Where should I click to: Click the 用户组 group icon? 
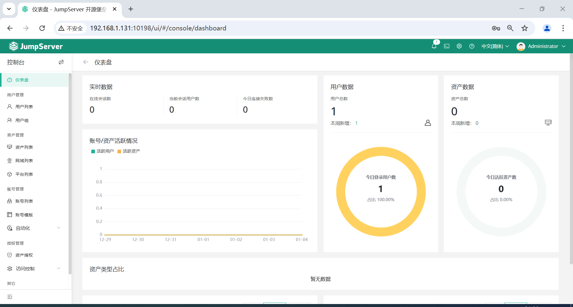(x=10, y=120)
